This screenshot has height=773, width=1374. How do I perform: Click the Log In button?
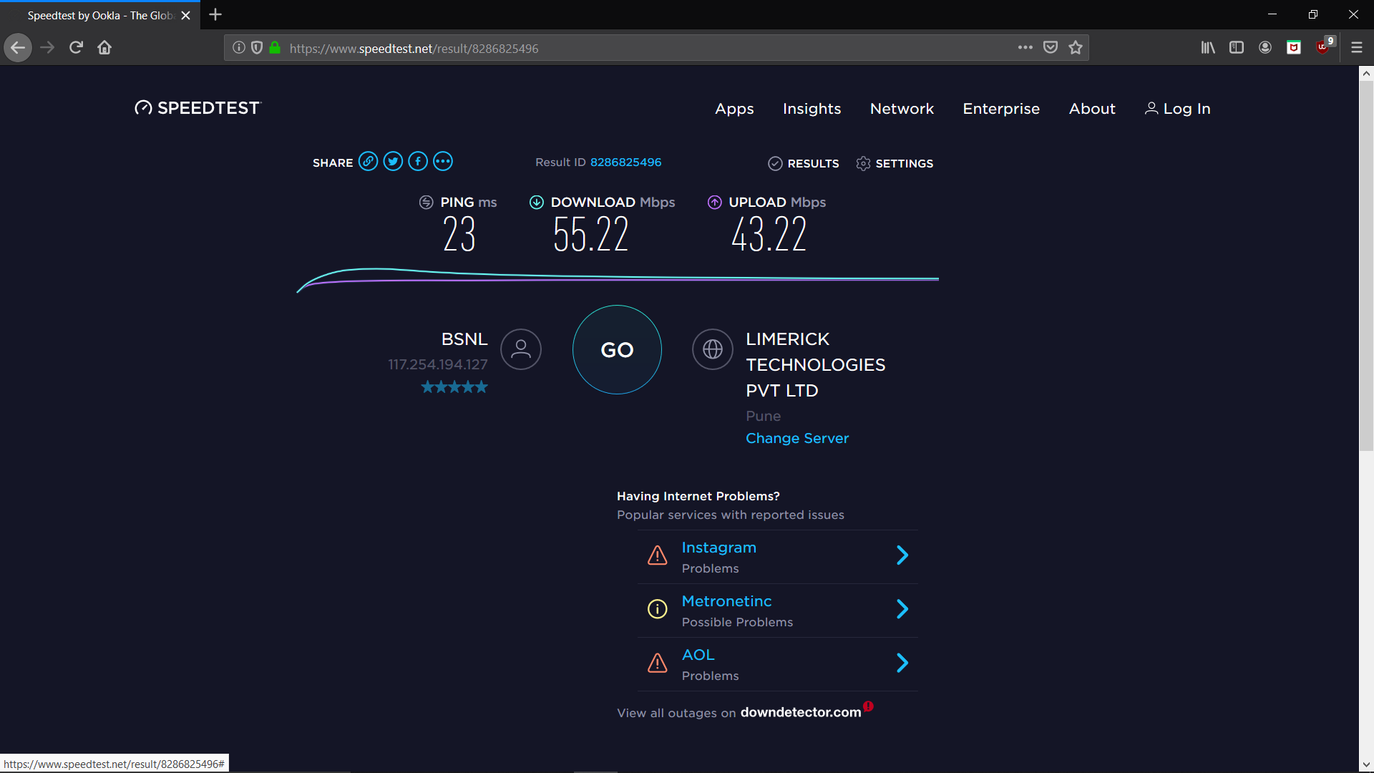[x=1176, y=109]
